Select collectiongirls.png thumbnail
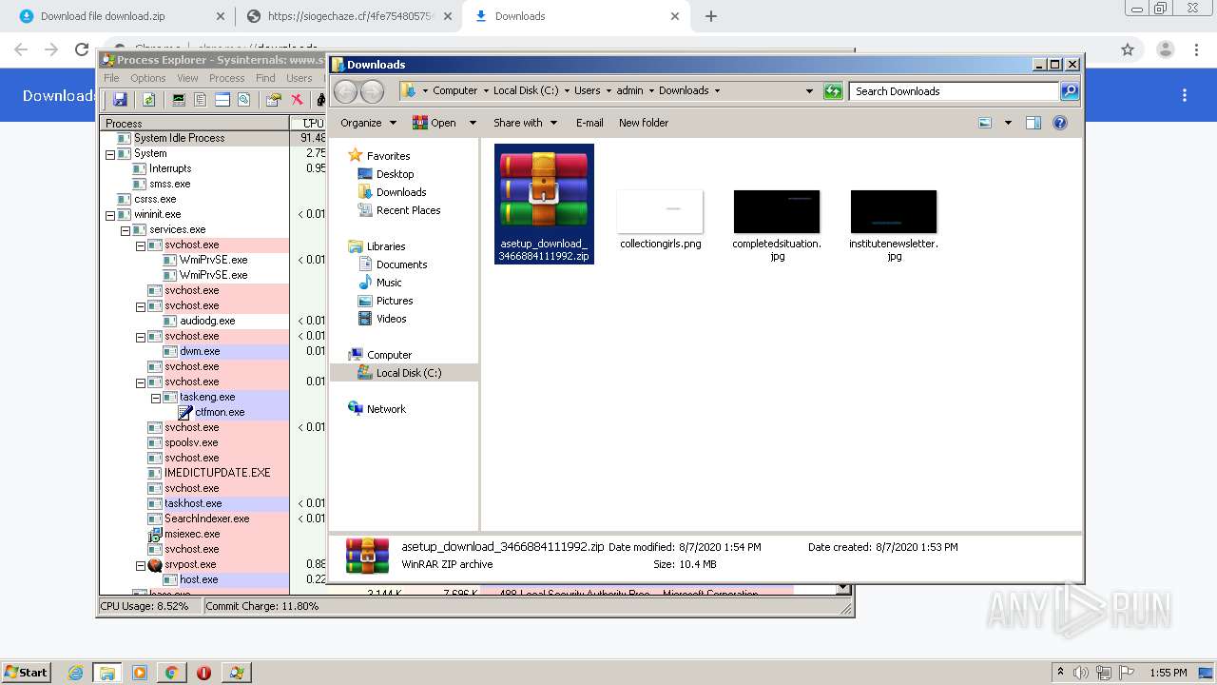The width and height of the screenshot is (1217, 685). point(660,211)
